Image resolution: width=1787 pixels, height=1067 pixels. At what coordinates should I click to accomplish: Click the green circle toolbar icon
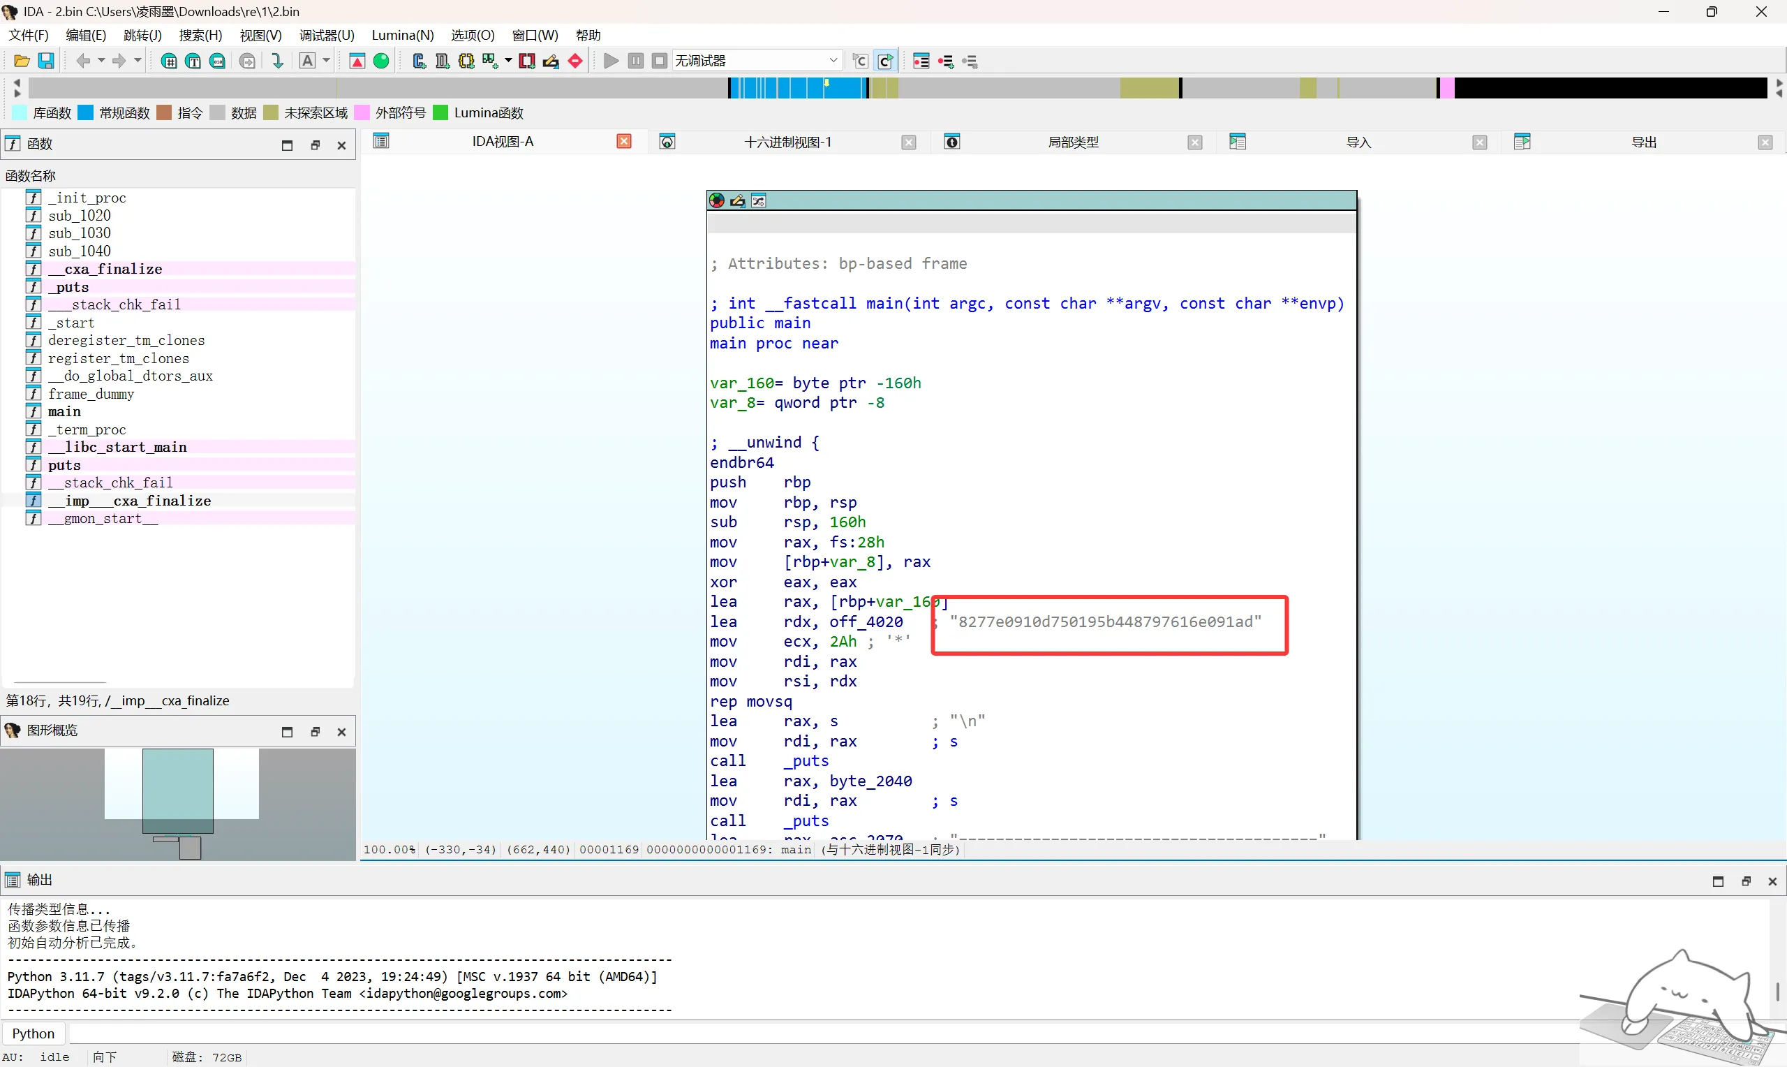point(382,61)
